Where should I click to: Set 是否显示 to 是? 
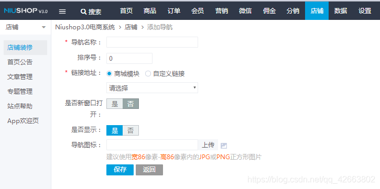coord(115,130)
